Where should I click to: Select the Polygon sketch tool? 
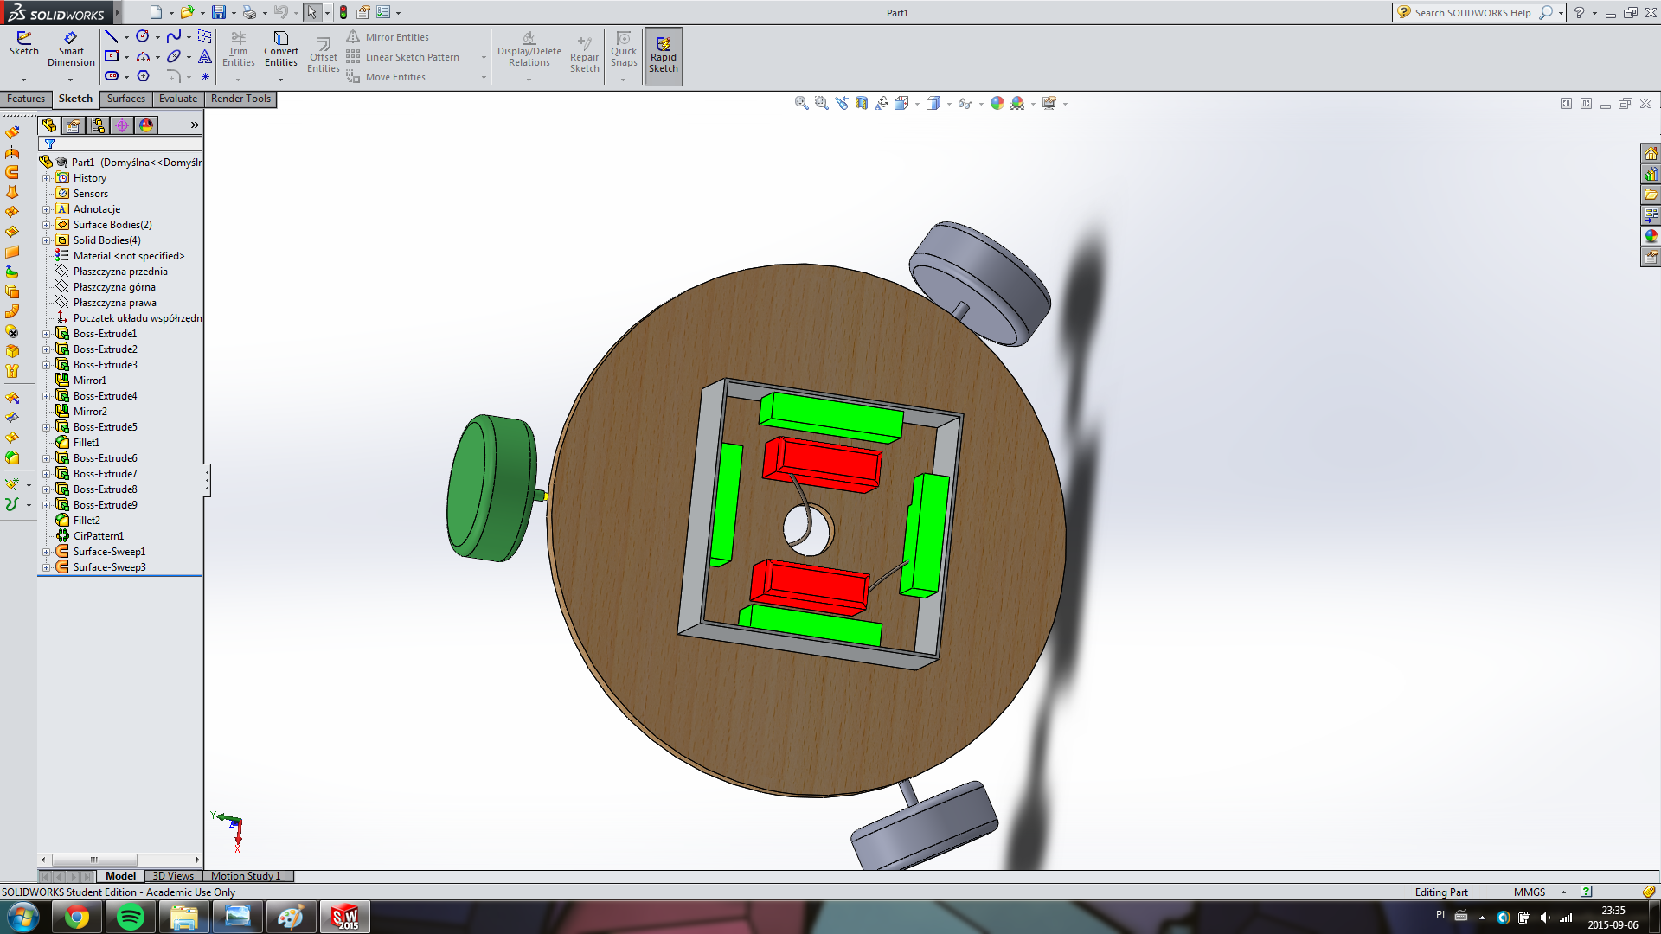pyautogui.click(x=143, y=76)
